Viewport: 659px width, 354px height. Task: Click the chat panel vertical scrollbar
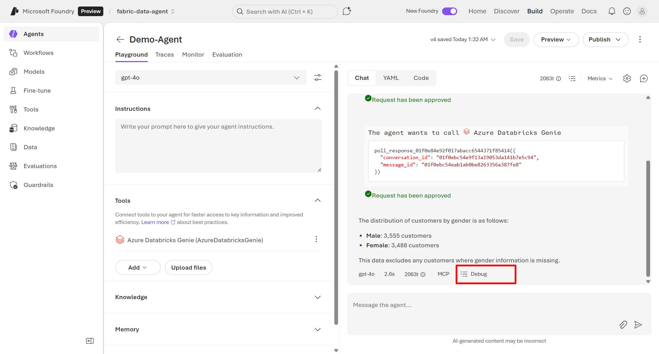[648, 219]
